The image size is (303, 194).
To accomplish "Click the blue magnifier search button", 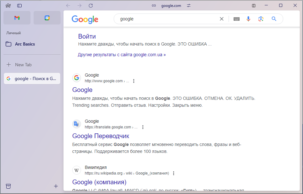I will pos(274,19).
